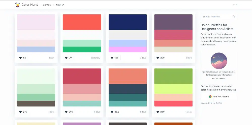The width and height of the screenshot is (252, 125).
Task: Select the coral red swatch in second palette
Action: tap(82, 22)
